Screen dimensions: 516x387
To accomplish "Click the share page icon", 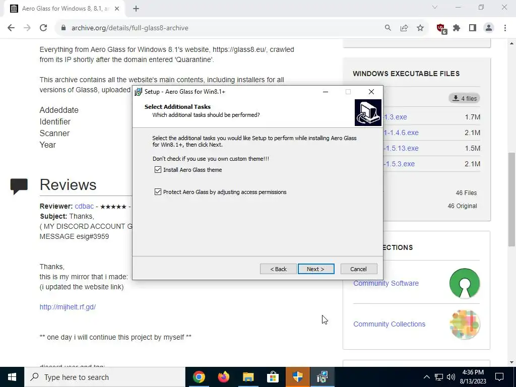I will click(404, 28).
